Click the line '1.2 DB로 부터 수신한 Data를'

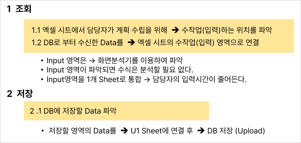point(77,43)
